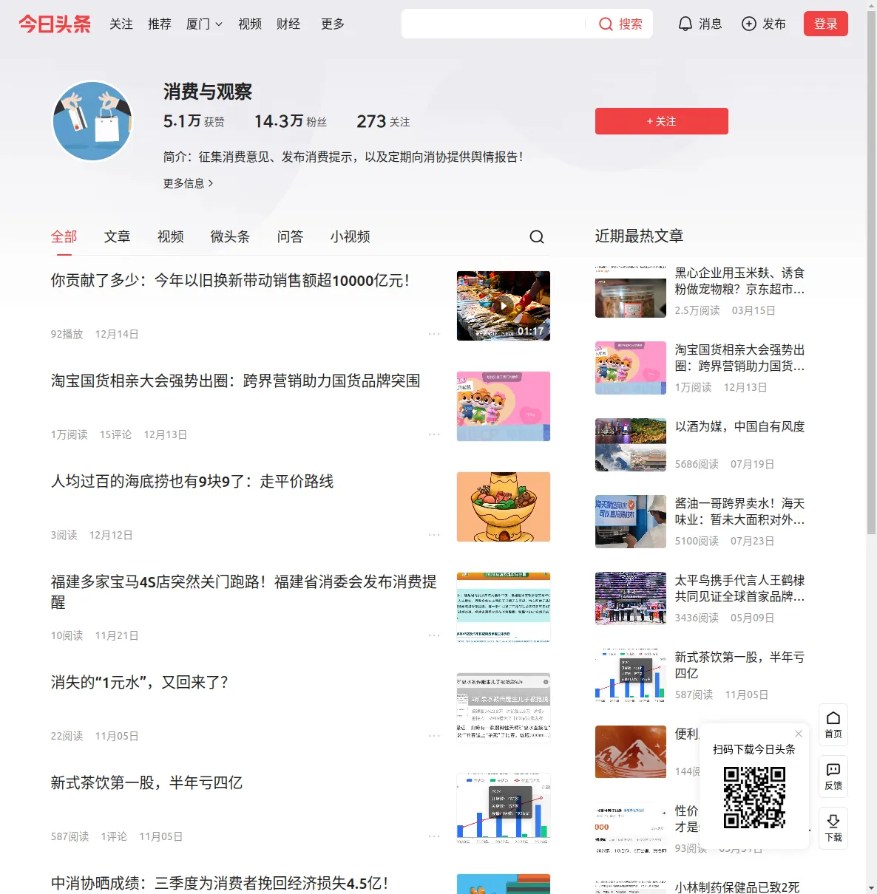Open the 淘宝国货相亲大会 feed thumbnail
Screen dimensions: 877x894
coord(504,406)
